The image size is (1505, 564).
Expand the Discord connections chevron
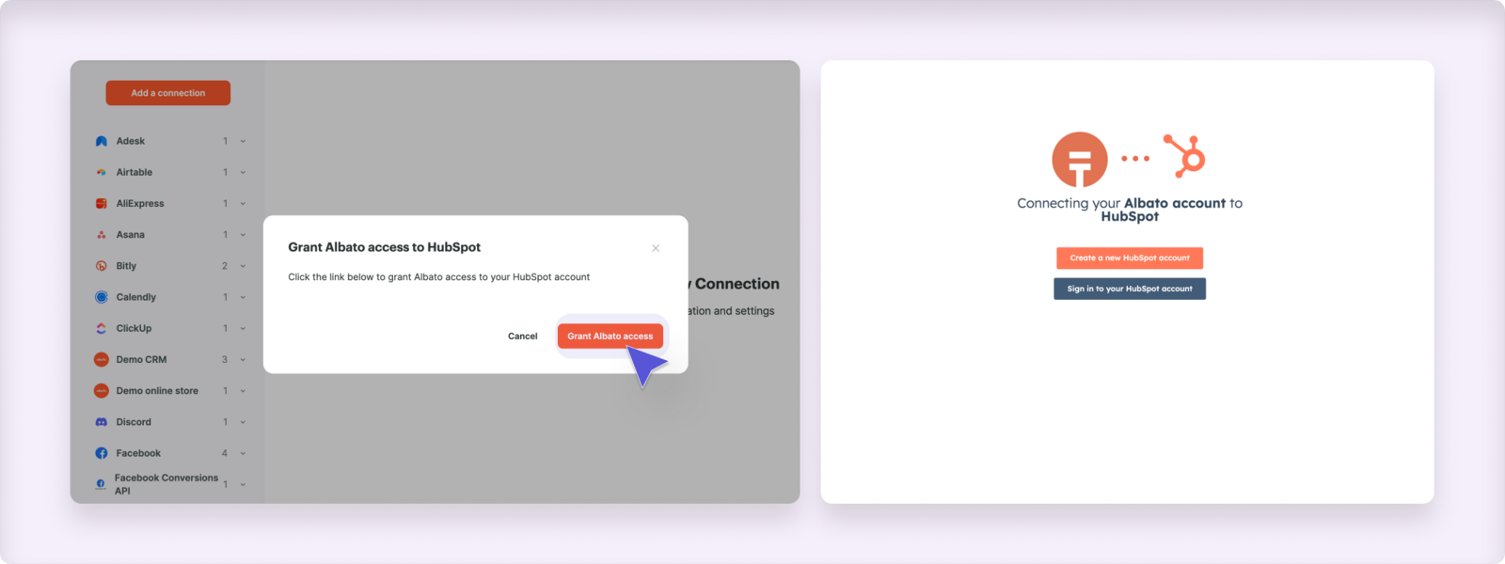tap(243, 422)
